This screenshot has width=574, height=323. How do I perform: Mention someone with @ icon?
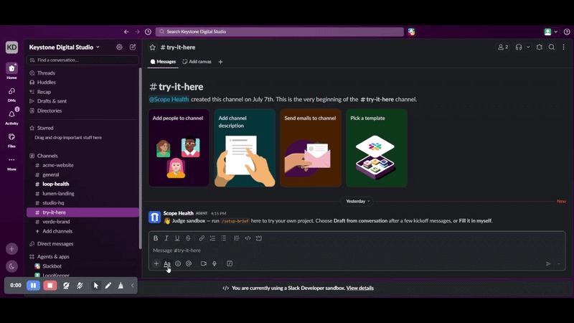tap(189, 263)
